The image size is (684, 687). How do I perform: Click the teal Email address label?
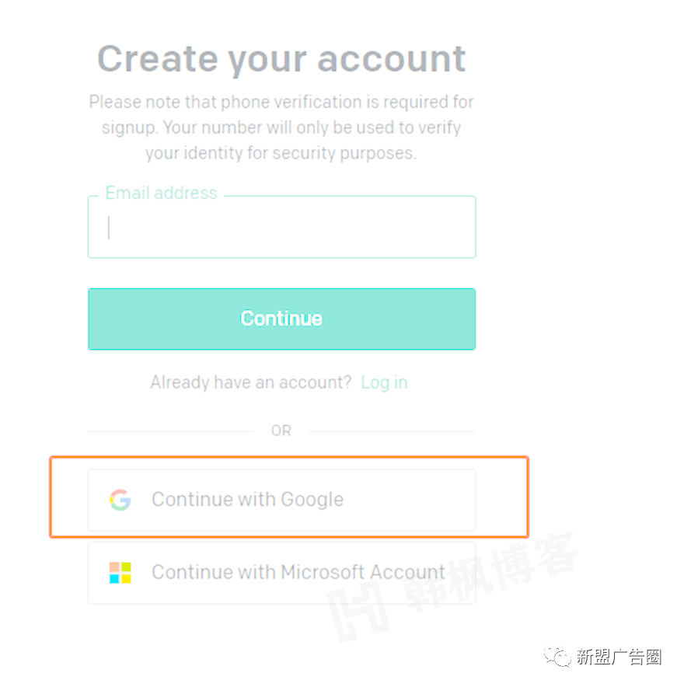(161, 193)
